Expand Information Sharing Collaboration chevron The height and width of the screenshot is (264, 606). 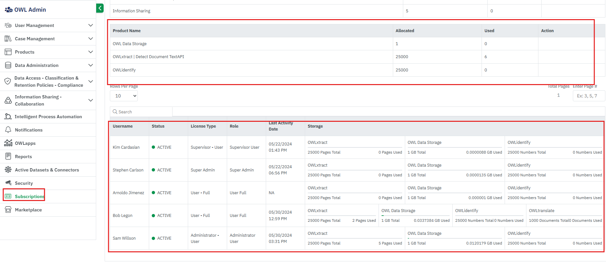click(91, 100)
